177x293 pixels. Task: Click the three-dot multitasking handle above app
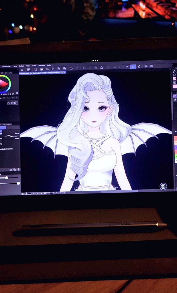coord(95,61)
